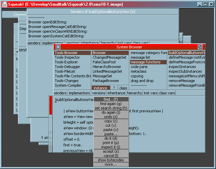Select cut (x) menu entry

(111, 125)
